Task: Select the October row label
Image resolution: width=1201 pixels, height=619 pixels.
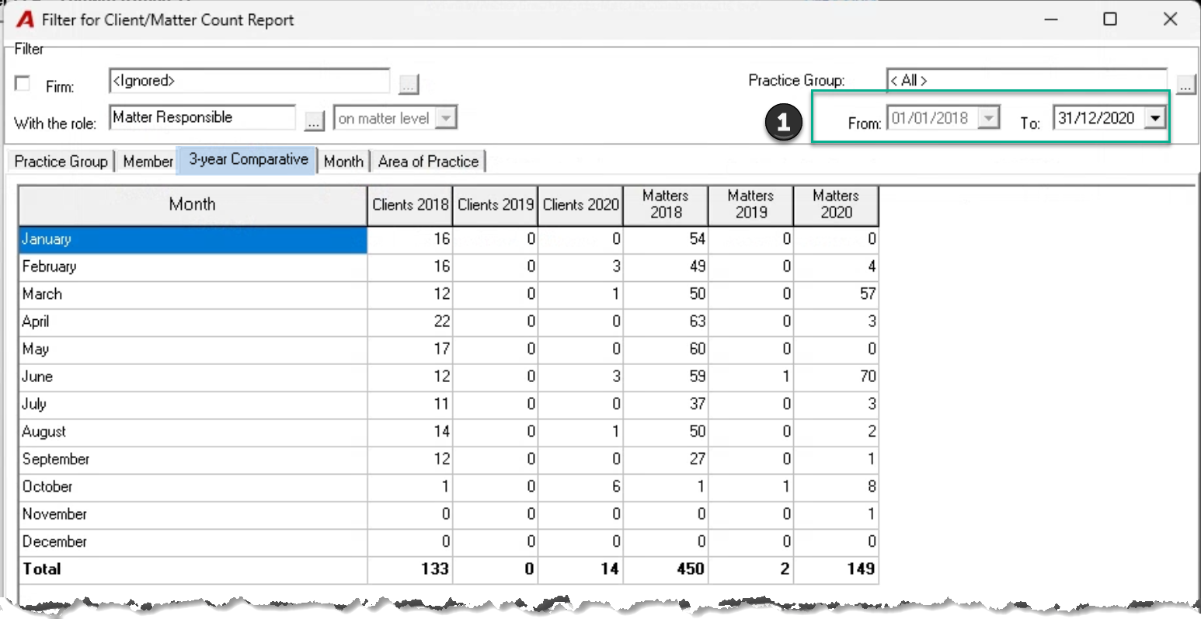Action: [x=47, y=487]
